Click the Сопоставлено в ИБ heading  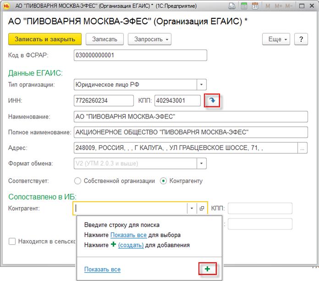[x=42, y=197]
